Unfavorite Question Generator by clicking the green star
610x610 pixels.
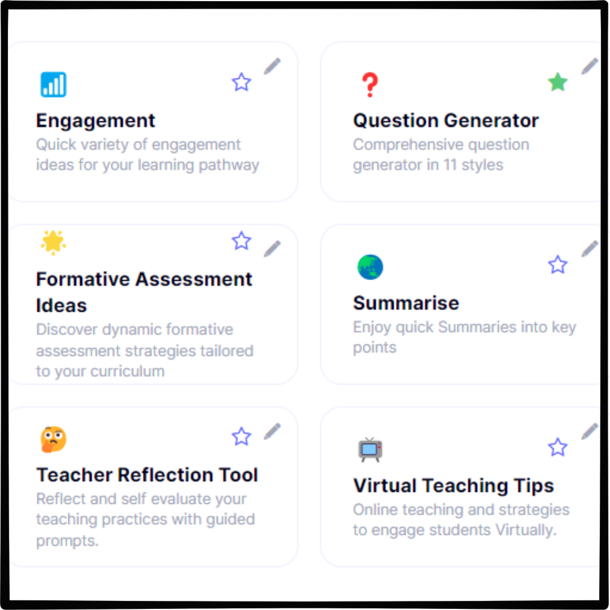point(557,82)
